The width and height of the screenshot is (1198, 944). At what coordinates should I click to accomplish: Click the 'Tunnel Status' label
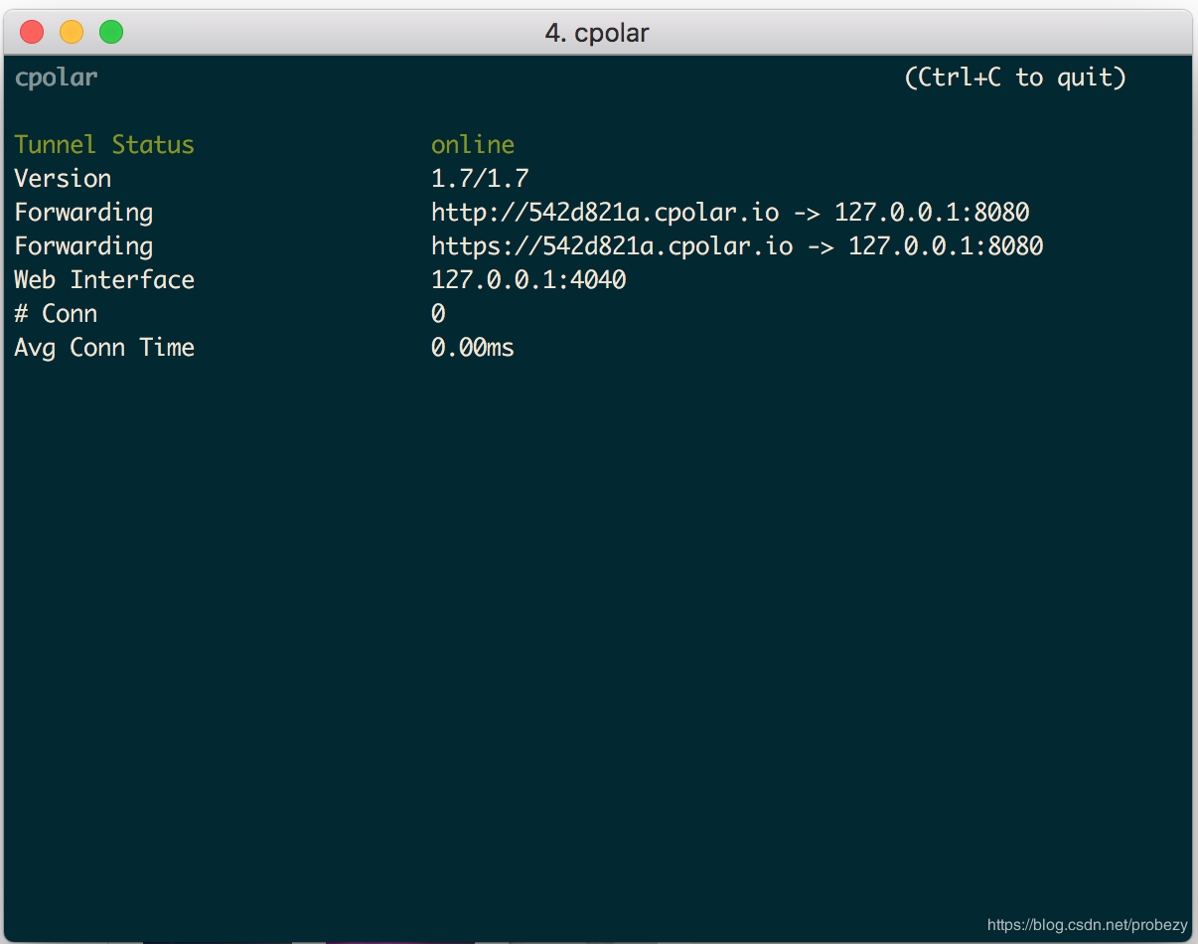104,144
